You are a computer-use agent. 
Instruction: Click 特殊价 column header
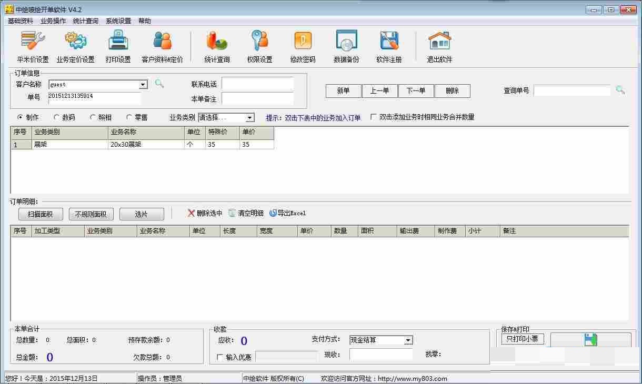click(222, 132)
